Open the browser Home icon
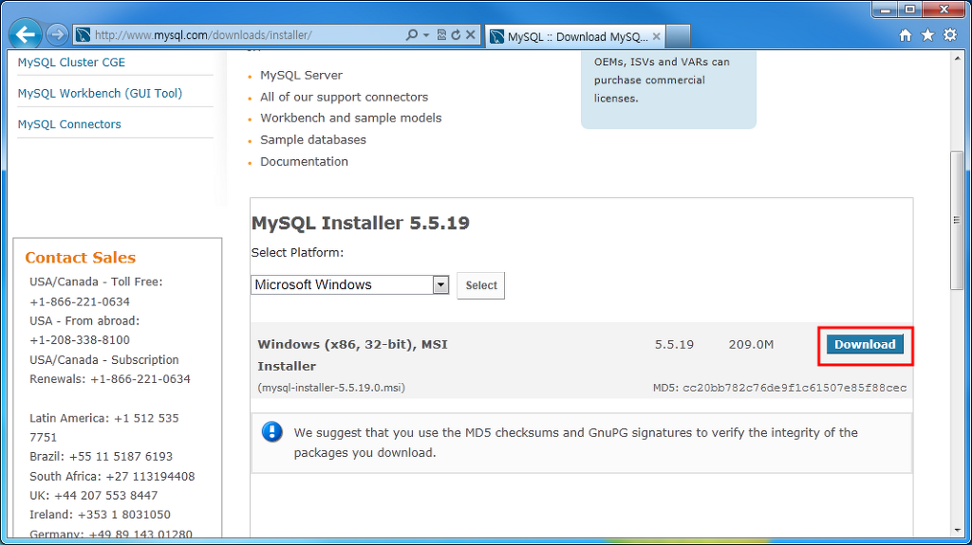This screenshot has height=545, width=972. [x=906, y=35]
